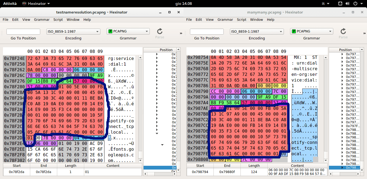Click the Parse refresh icon in manymany window
The width and height of the screenshot is (367, 179).
[x=343, y=32]
